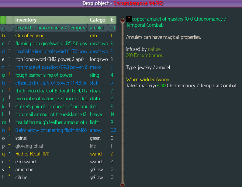Click the tilde icon beside glowing phial
Viewport: 242px width, 187px height.
(9, 145)
